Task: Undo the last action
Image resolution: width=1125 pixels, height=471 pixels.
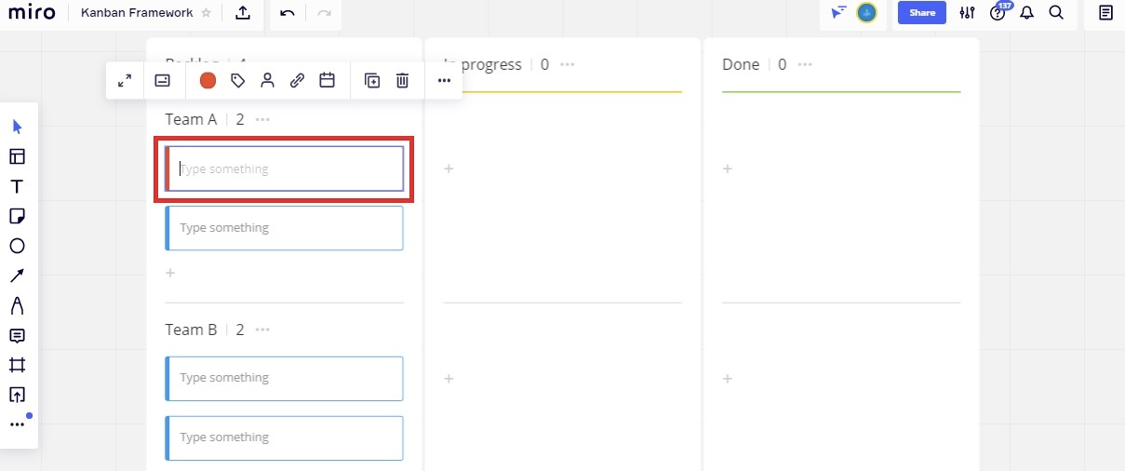Action: pyautogui.click(x=287, y=13)
